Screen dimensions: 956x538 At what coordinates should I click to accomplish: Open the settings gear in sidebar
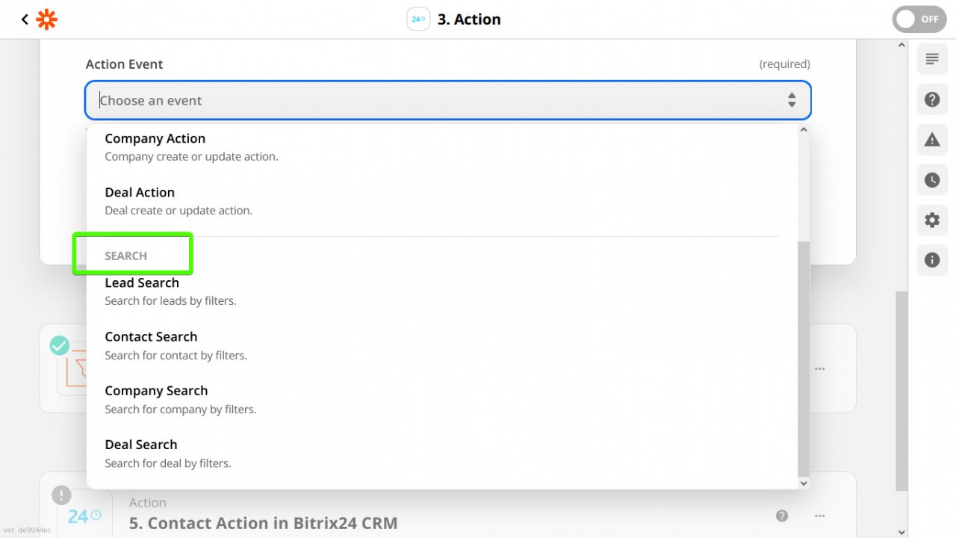[x=932, y=220]
